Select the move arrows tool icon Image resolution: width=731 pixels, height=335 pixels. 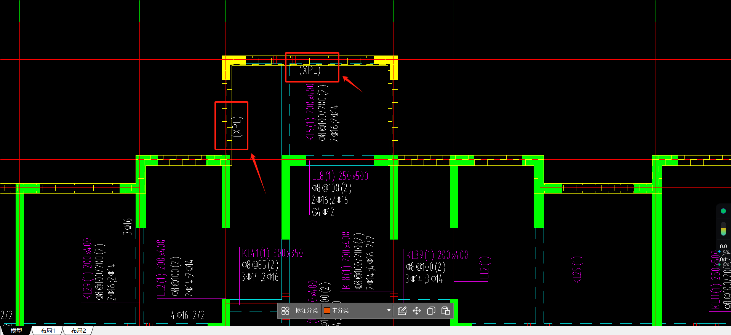[x=417, y=311]
